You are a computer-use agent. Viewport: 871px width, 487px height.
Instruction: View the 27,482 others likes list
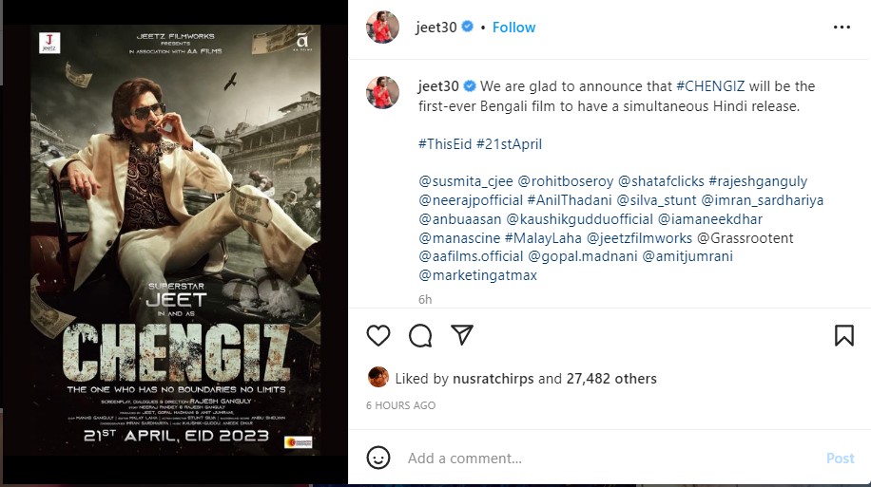[611, 379]
